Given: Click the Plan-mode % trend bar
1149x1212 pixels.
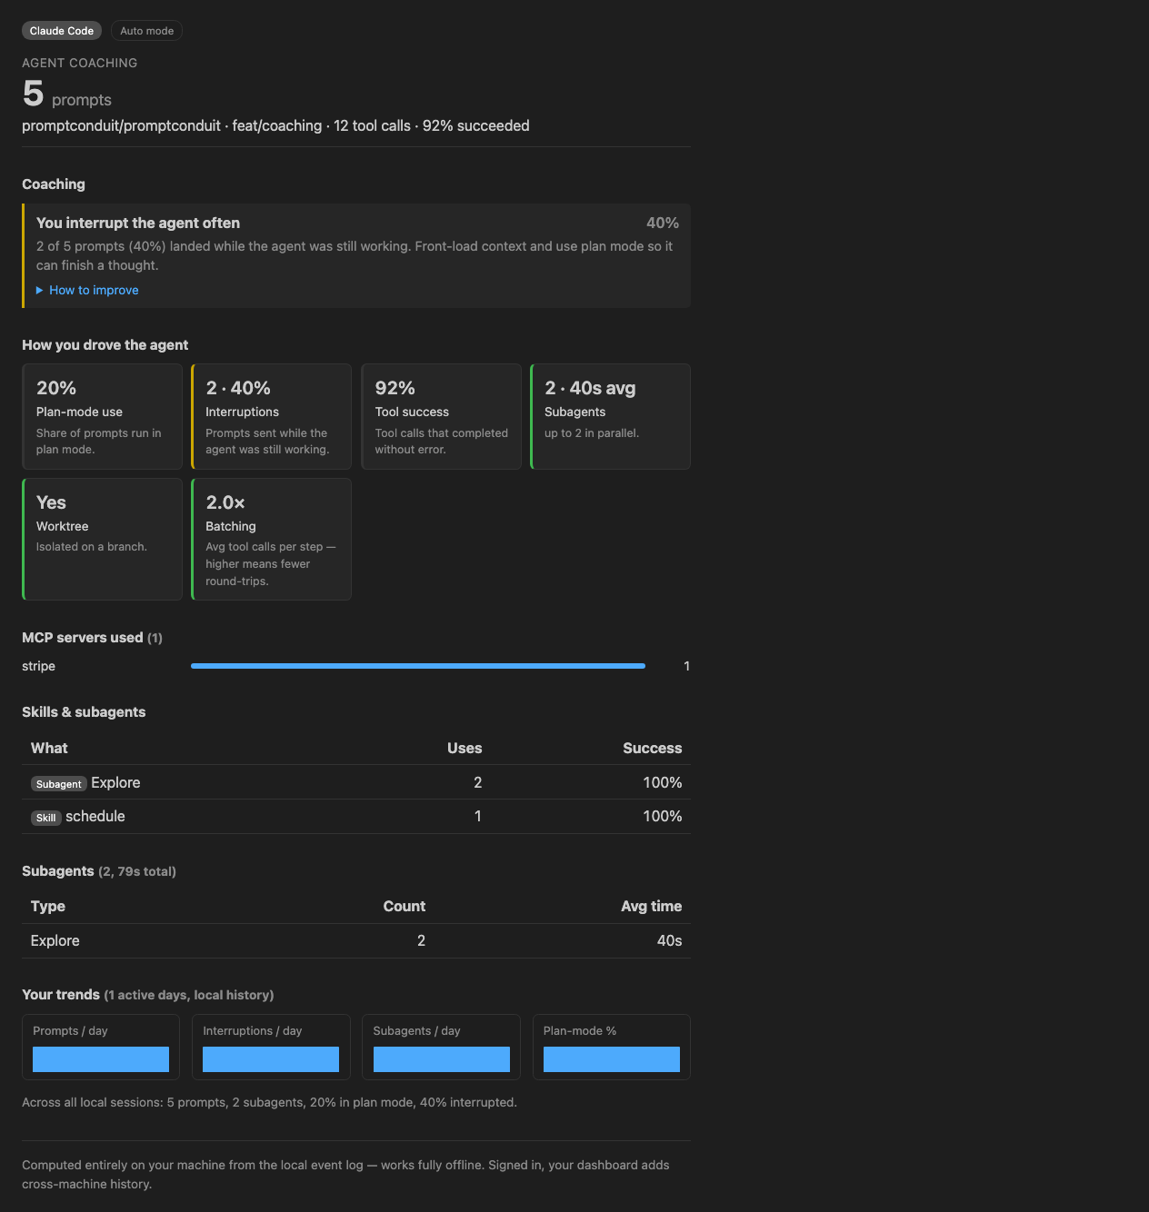Looking at the screenshot, I should [612, 1059].
